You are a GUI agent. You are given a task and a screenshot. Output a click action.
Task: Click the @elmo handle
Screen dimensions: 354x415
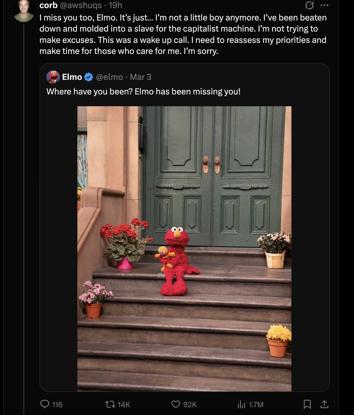[x=109, y=77]
